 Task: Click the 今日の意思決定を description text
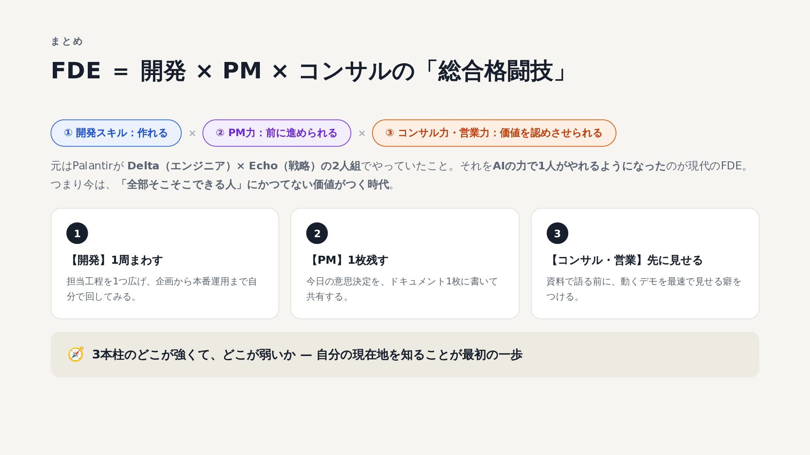(x=402, y=289)
